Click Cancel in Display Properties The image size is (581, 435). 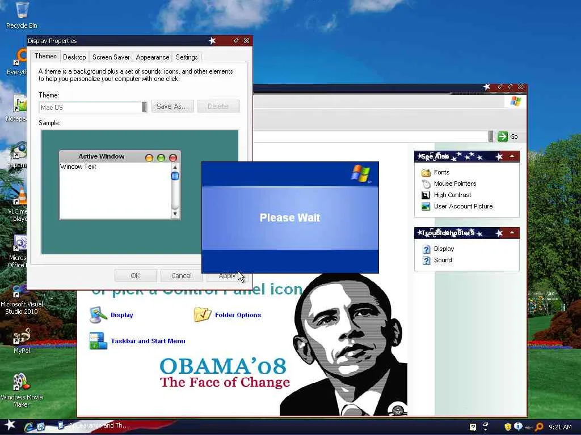(x=182, y=276)
